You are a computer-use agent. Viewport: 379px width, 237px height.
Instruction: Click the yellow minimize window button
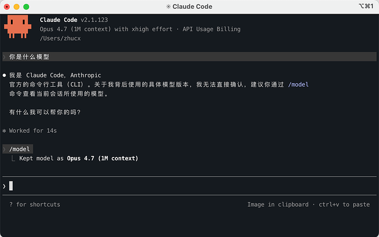tap(16, 7)
